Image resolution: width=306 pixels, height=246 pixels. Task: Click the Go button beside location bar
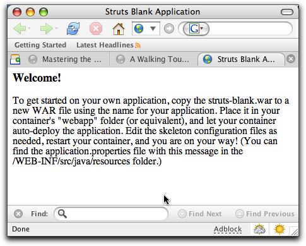[x=169, y=28]
